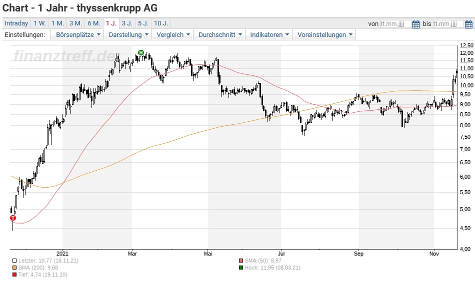The height and width of the screenshot is (282, 475).
Task: Open the Darstellung dropdown menu
Action: click(128, 35)
